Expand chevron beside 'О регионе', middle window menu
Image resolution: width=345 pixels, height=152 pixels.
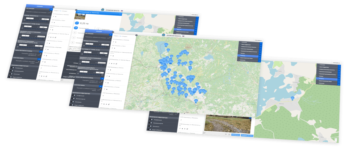click(x=261, y=43)
